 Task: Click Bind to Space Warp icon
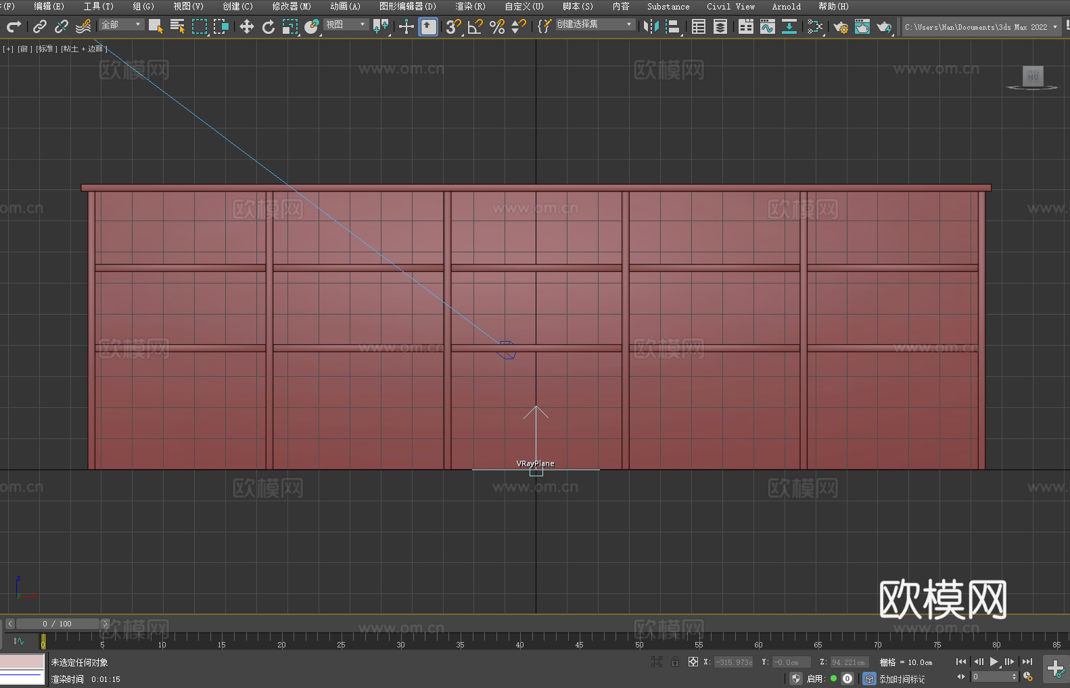83,26
